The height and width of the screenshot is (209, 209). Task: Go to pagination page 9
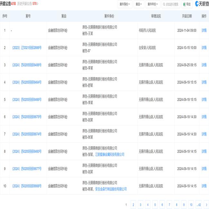(184, 205)
